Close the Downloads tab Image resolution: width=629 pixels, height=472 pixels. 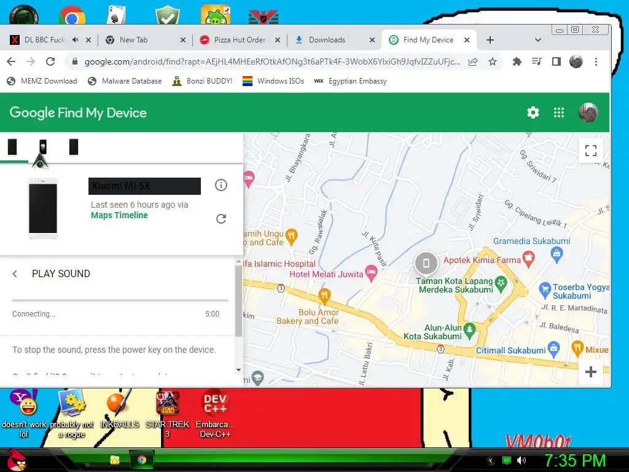pyautogui.click(x=372, y=40)
